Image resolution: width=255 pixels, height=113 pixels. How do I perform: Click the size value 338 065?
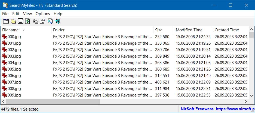[162, 43]
